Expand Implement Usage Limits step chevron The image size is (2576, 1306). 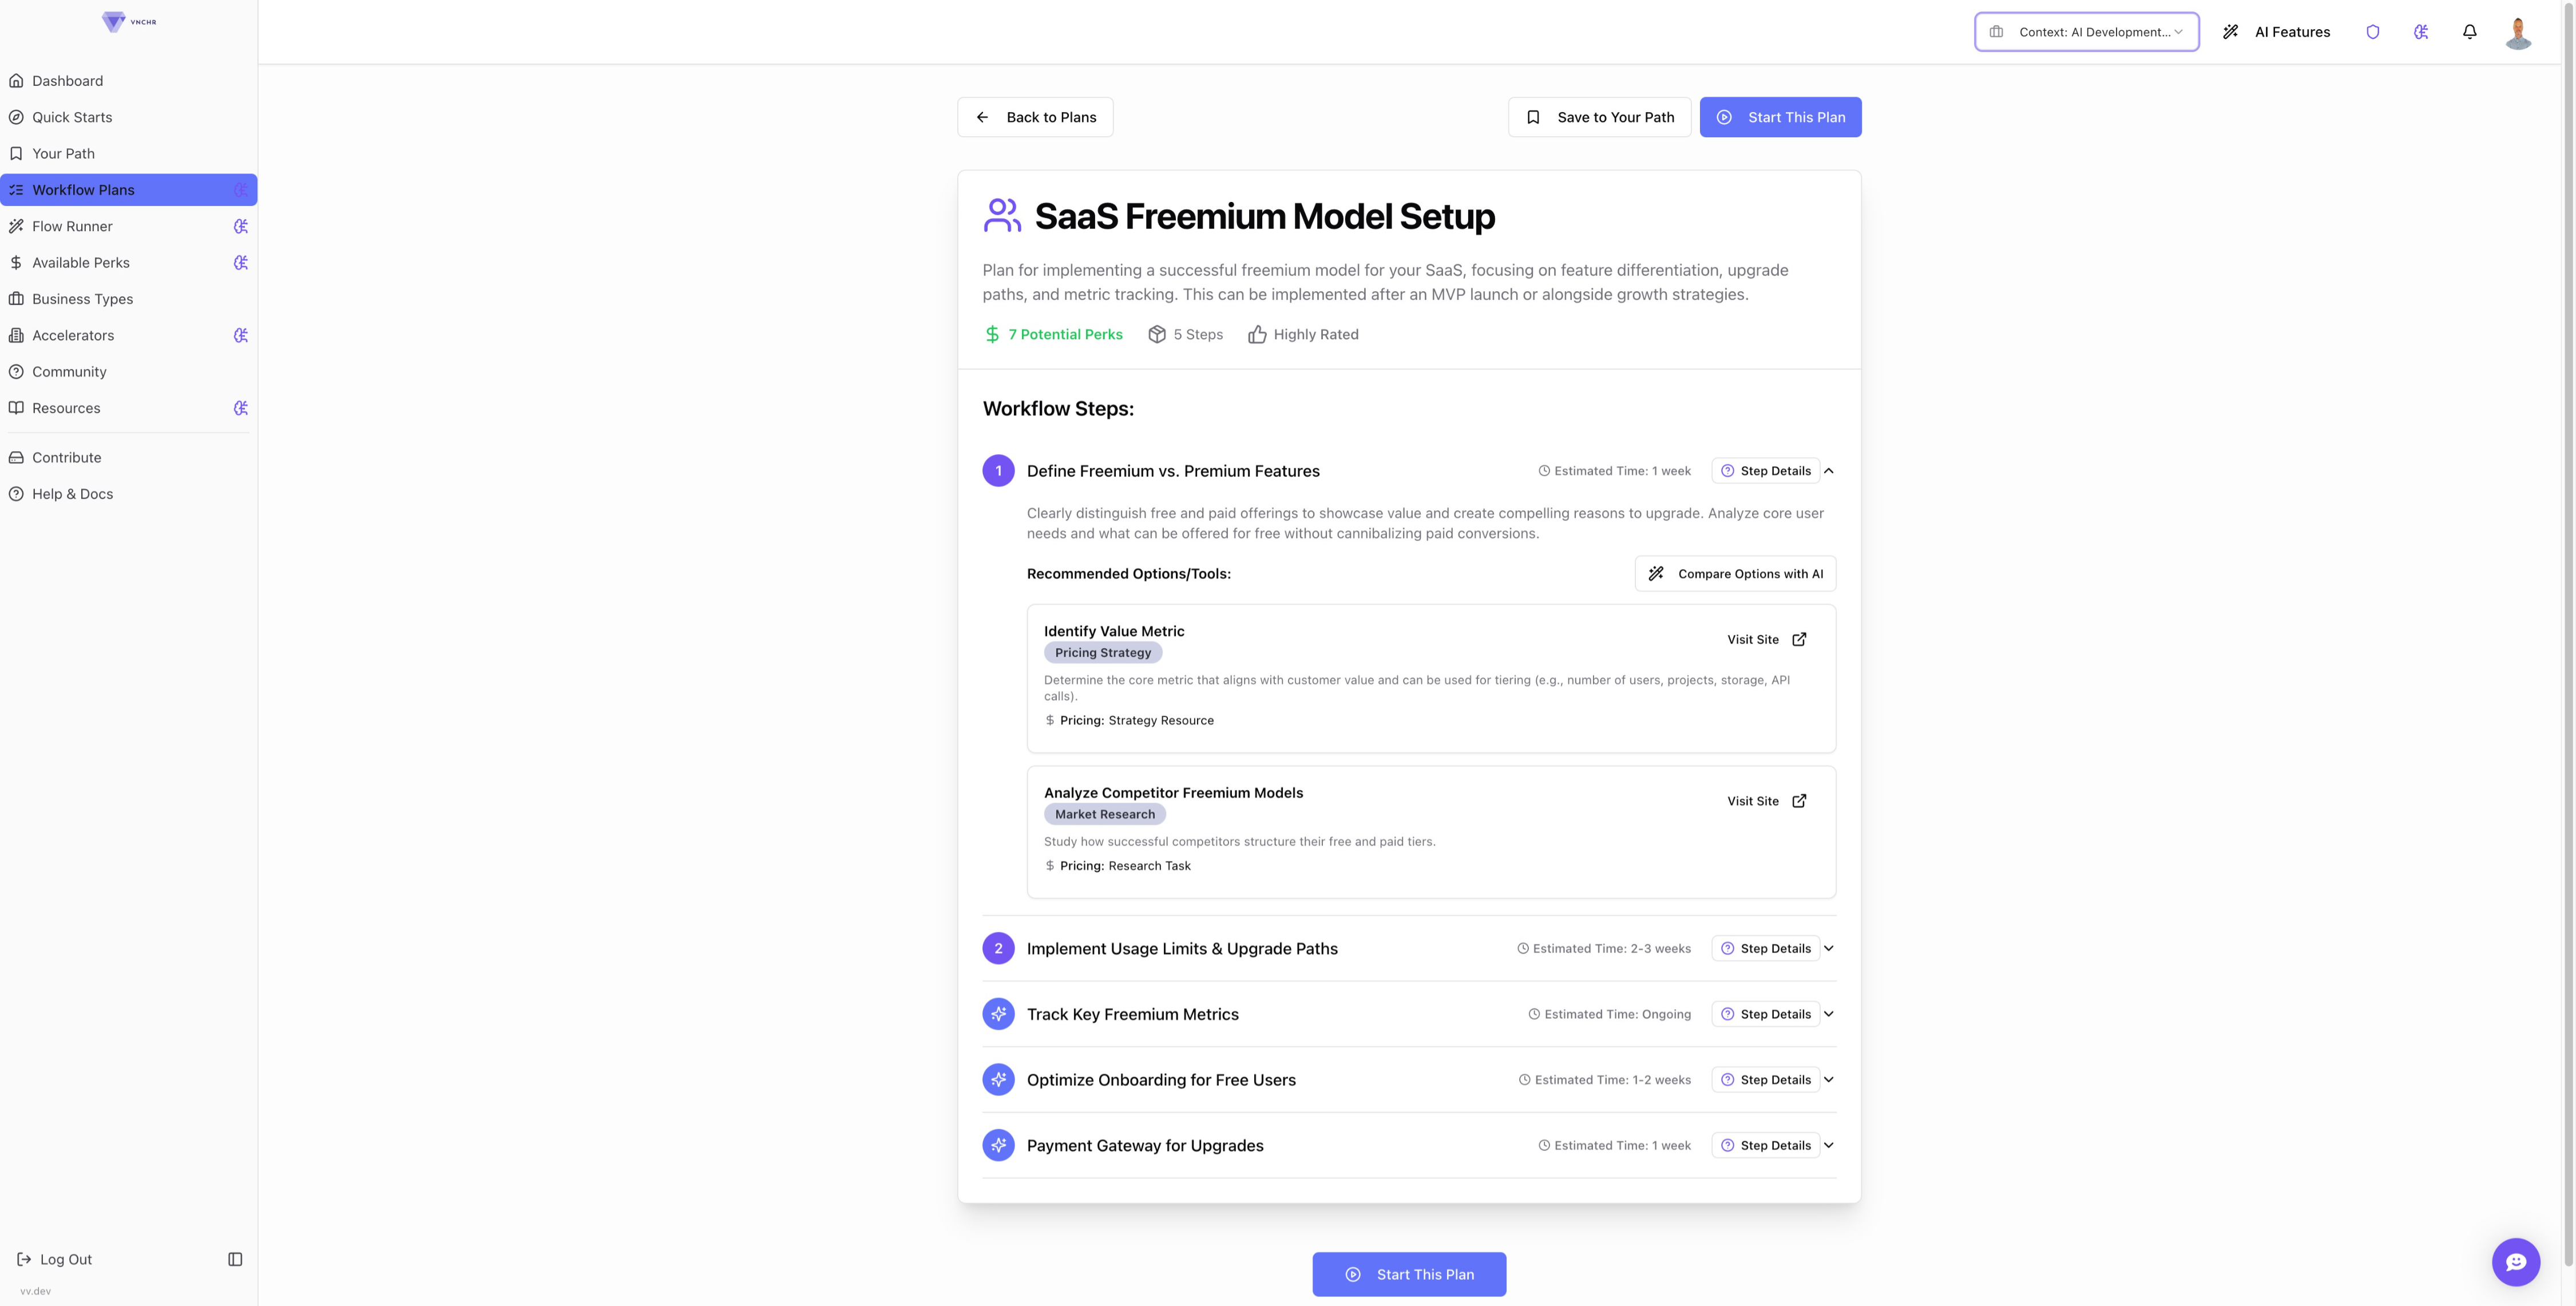pyautogui.click(x=1829, y=949)
